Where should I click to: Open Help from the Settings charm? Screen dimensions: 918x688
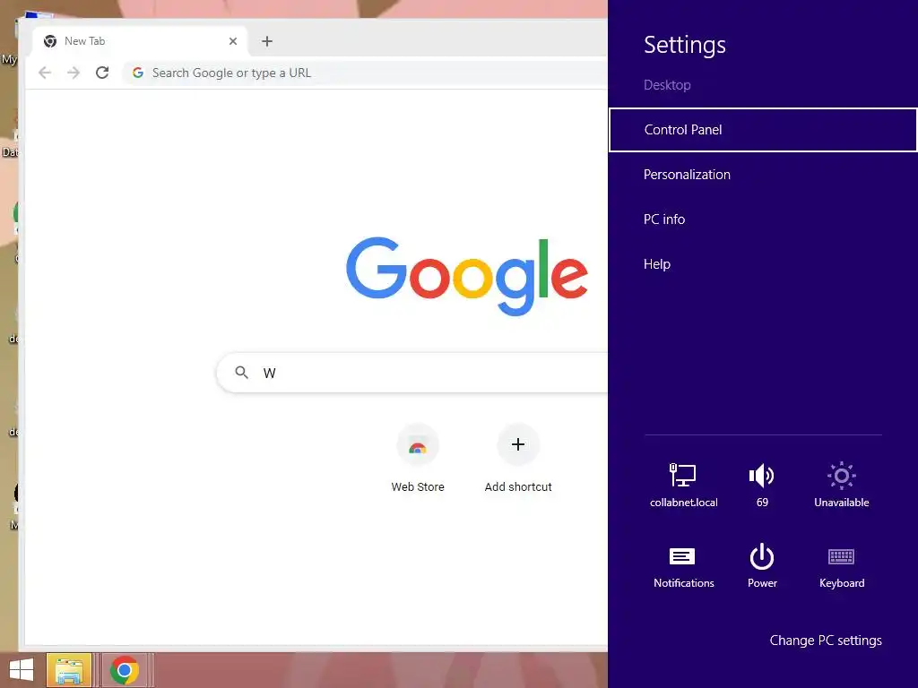657,264
